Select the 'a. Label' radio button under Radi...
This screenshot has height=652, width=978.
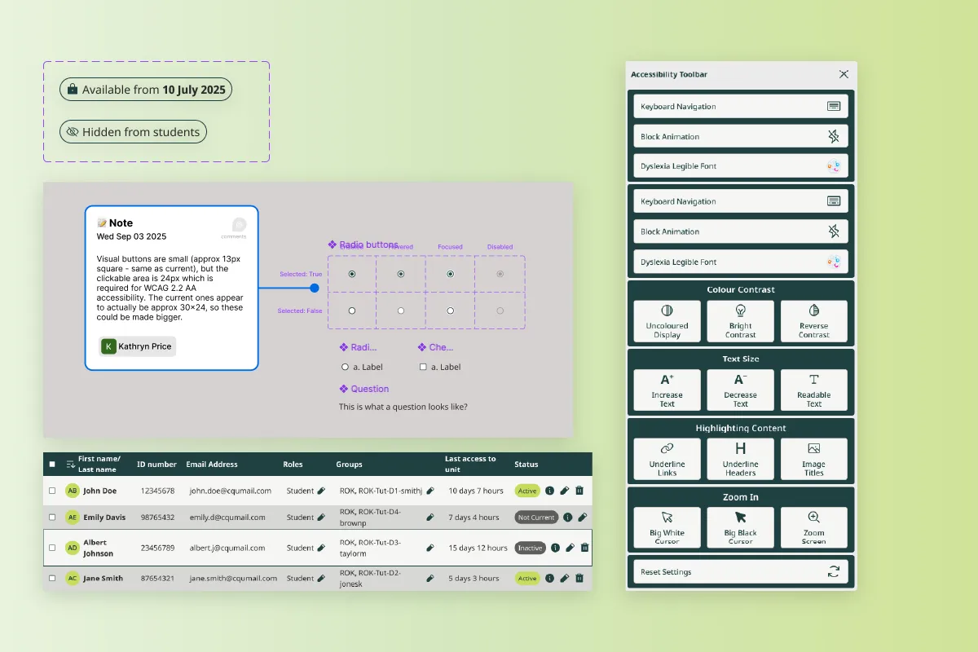click(345, 367)
